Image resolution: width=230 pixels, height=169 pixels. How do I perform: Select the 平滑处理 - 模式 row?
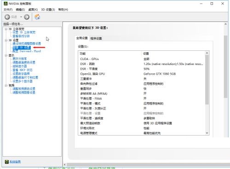pos(142,104)
